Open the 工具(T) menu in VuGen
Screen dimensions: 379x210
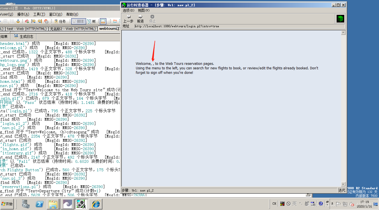39,14
